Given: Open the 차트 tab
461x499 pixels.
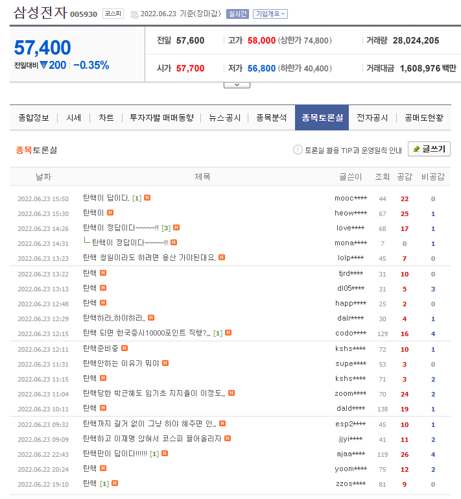Looking at the screenshot, I should tap(106, 117).
